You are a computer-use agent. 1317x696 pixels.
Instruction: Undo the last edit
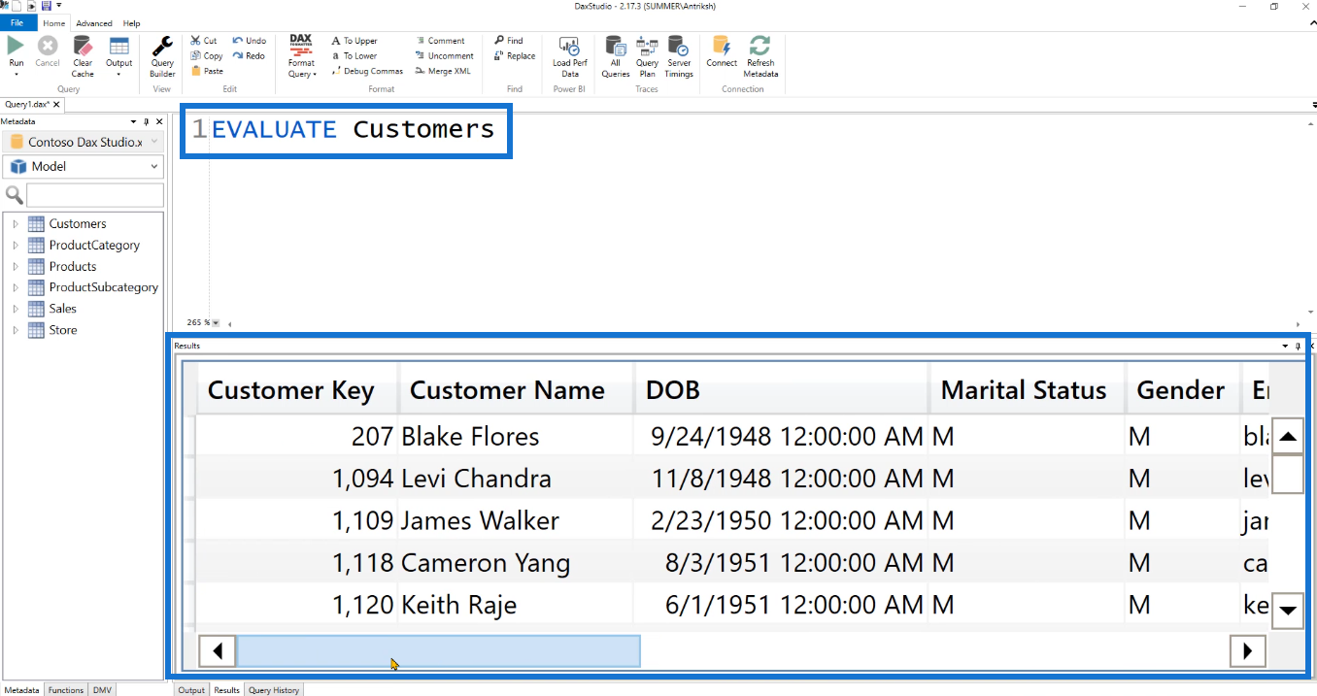(x=250, y=41)
